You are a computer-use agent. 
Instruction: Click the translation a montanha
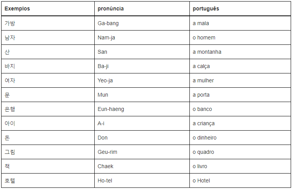point(207,52)
